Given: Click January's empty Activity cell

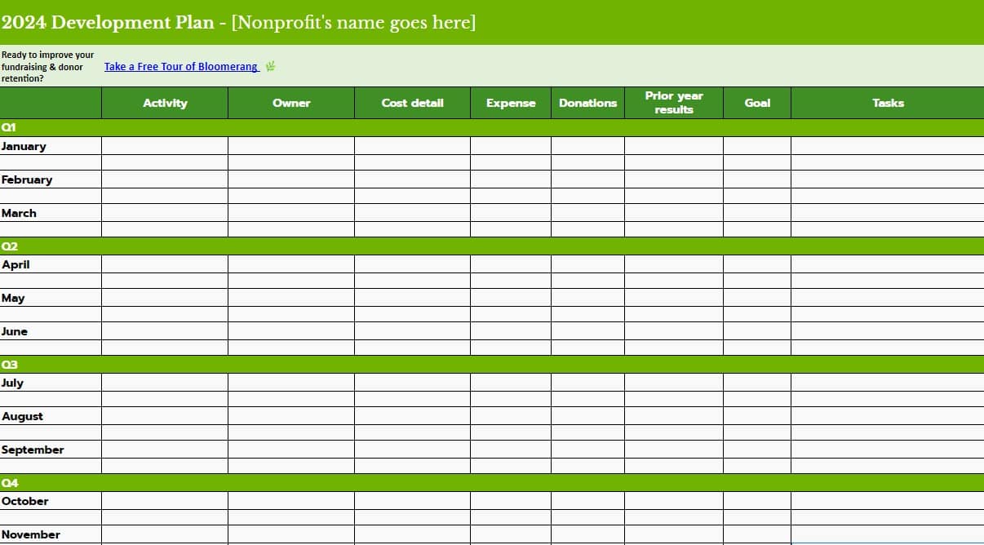Looking at the screenshot, I should [x=165, y=146].
